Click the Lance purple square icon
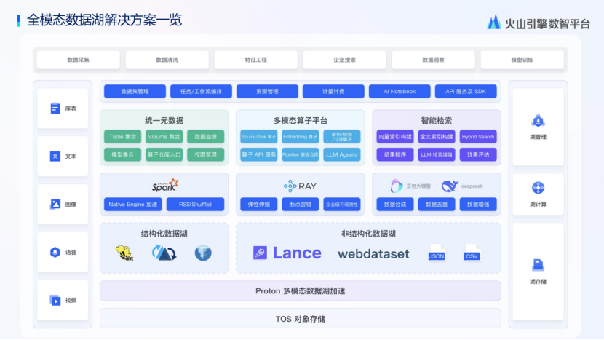The image size is (604, 340). tap(260, 253)
